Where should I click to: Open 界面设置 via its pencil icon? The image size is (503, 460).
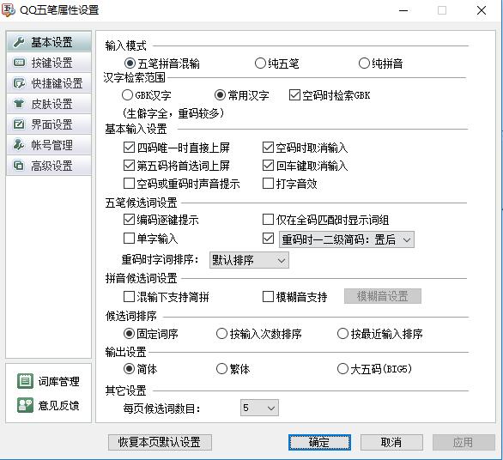19,124
